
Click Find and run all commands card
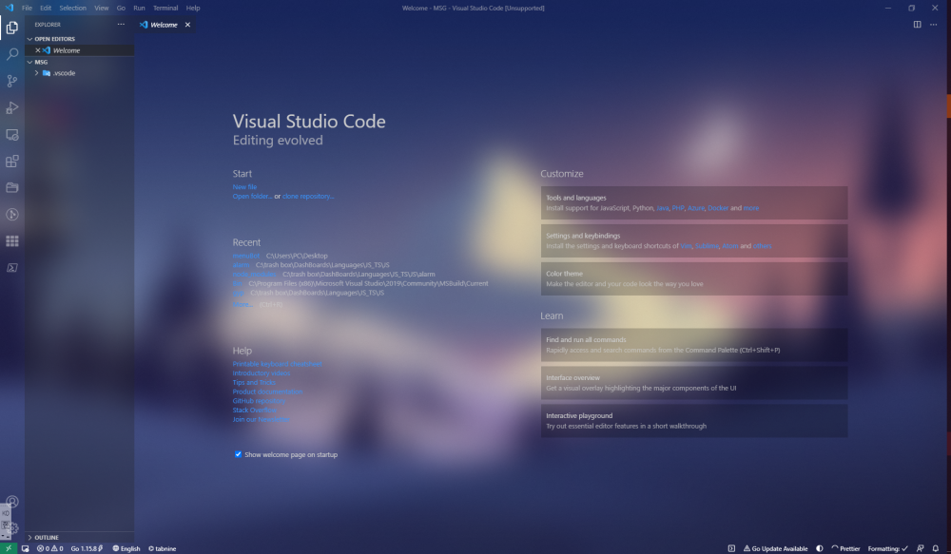(x=694, y=345)
